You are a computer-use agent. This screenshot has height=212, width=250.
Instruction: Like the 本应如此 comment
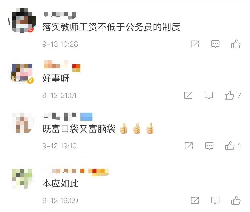236,200
